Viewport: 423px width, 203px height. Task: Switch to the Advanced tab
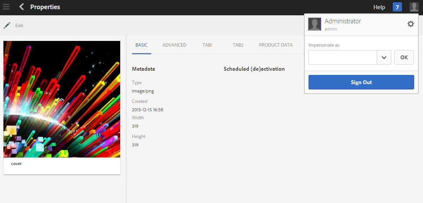(174, 45)
